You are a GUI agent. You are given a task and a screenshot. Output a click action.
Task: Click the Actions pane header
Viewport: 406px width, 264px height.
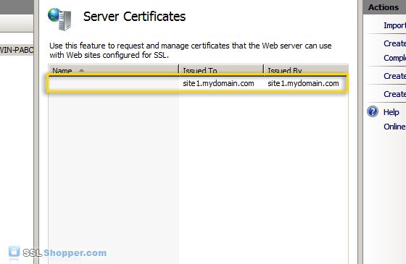tap(384, 7)
